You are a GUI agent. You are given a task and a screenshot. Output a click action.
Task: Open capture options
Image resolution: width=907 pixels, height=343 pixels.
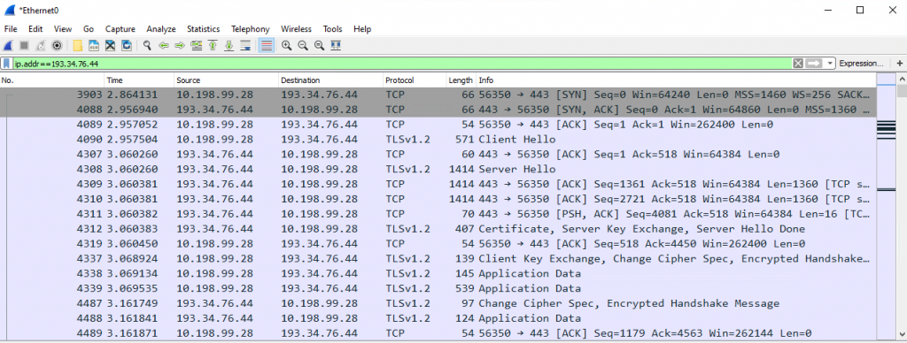coord(57,46)
